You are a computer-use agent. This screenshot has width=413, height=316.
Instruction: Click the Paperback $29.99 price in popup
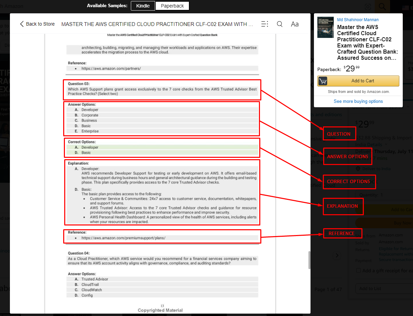coord(352,69)
